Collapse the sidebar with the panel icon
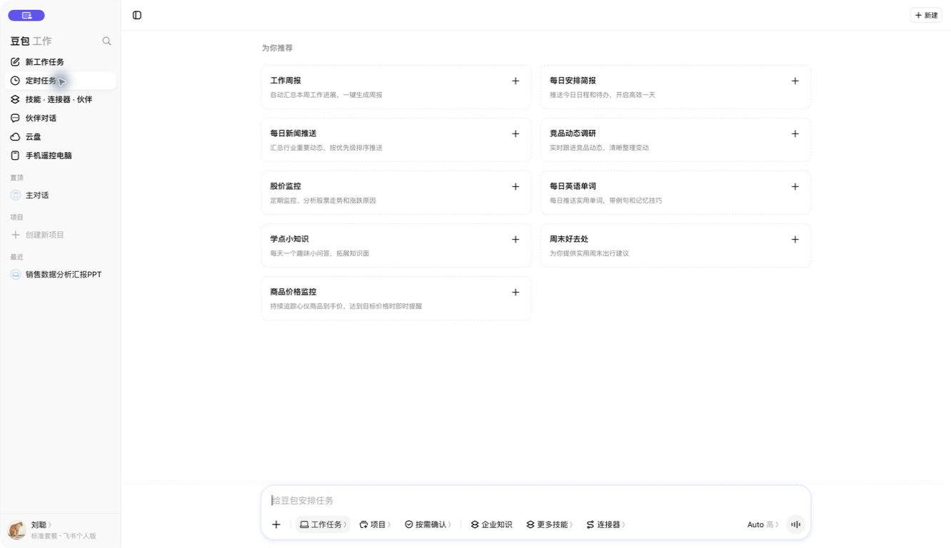Image resolution: width=951 pixels, height=548 pixels. [x=137, y=15]
